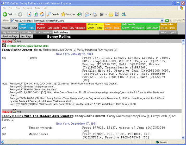Open the Search magnifier toolbar icon
The image size is (186, 145).
click(x=49, y=14)
